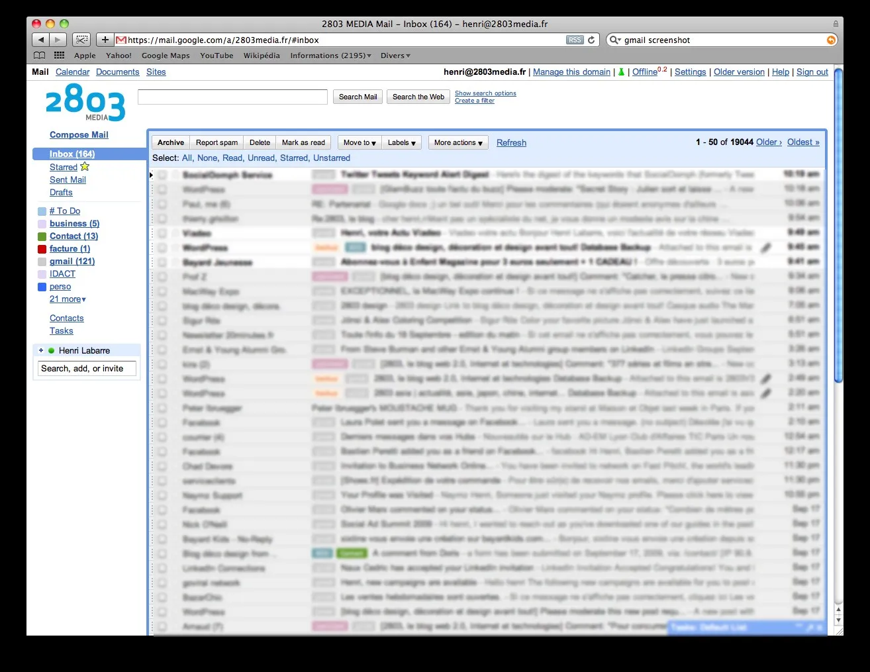Click the chat Search, add, or invite field

coord(87,368)
